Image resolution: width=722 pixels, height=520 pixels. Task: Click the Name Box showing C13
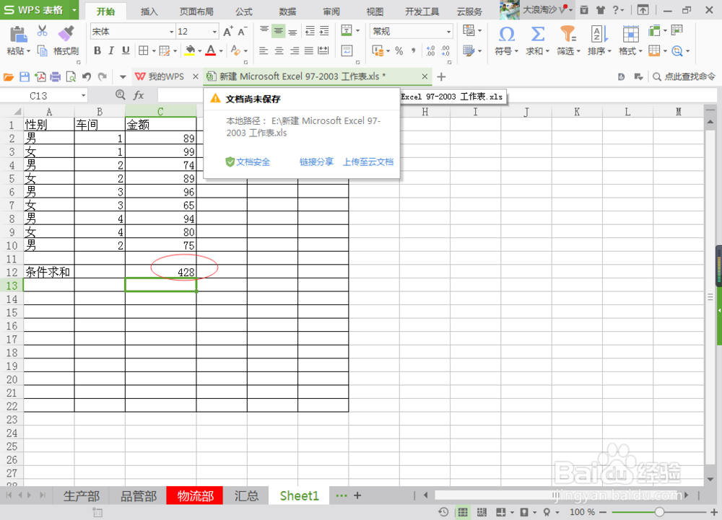tap(40, 94)
